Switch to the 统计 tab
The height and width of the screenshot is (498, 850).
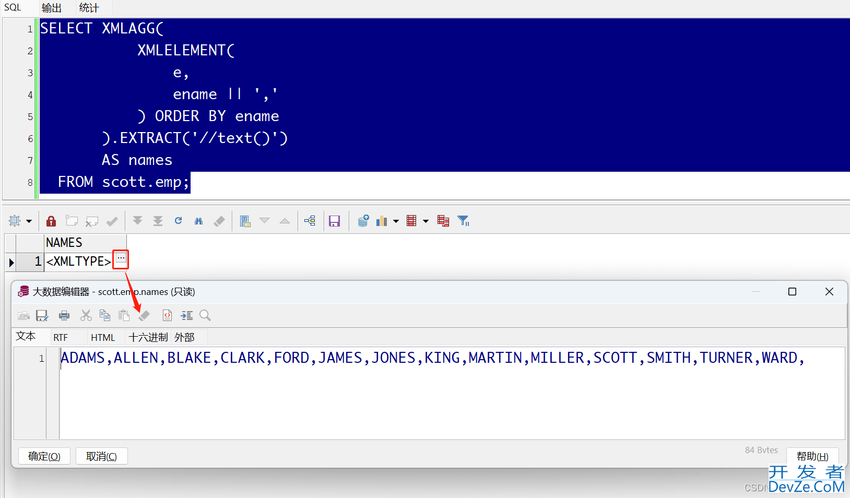point(89,8)
